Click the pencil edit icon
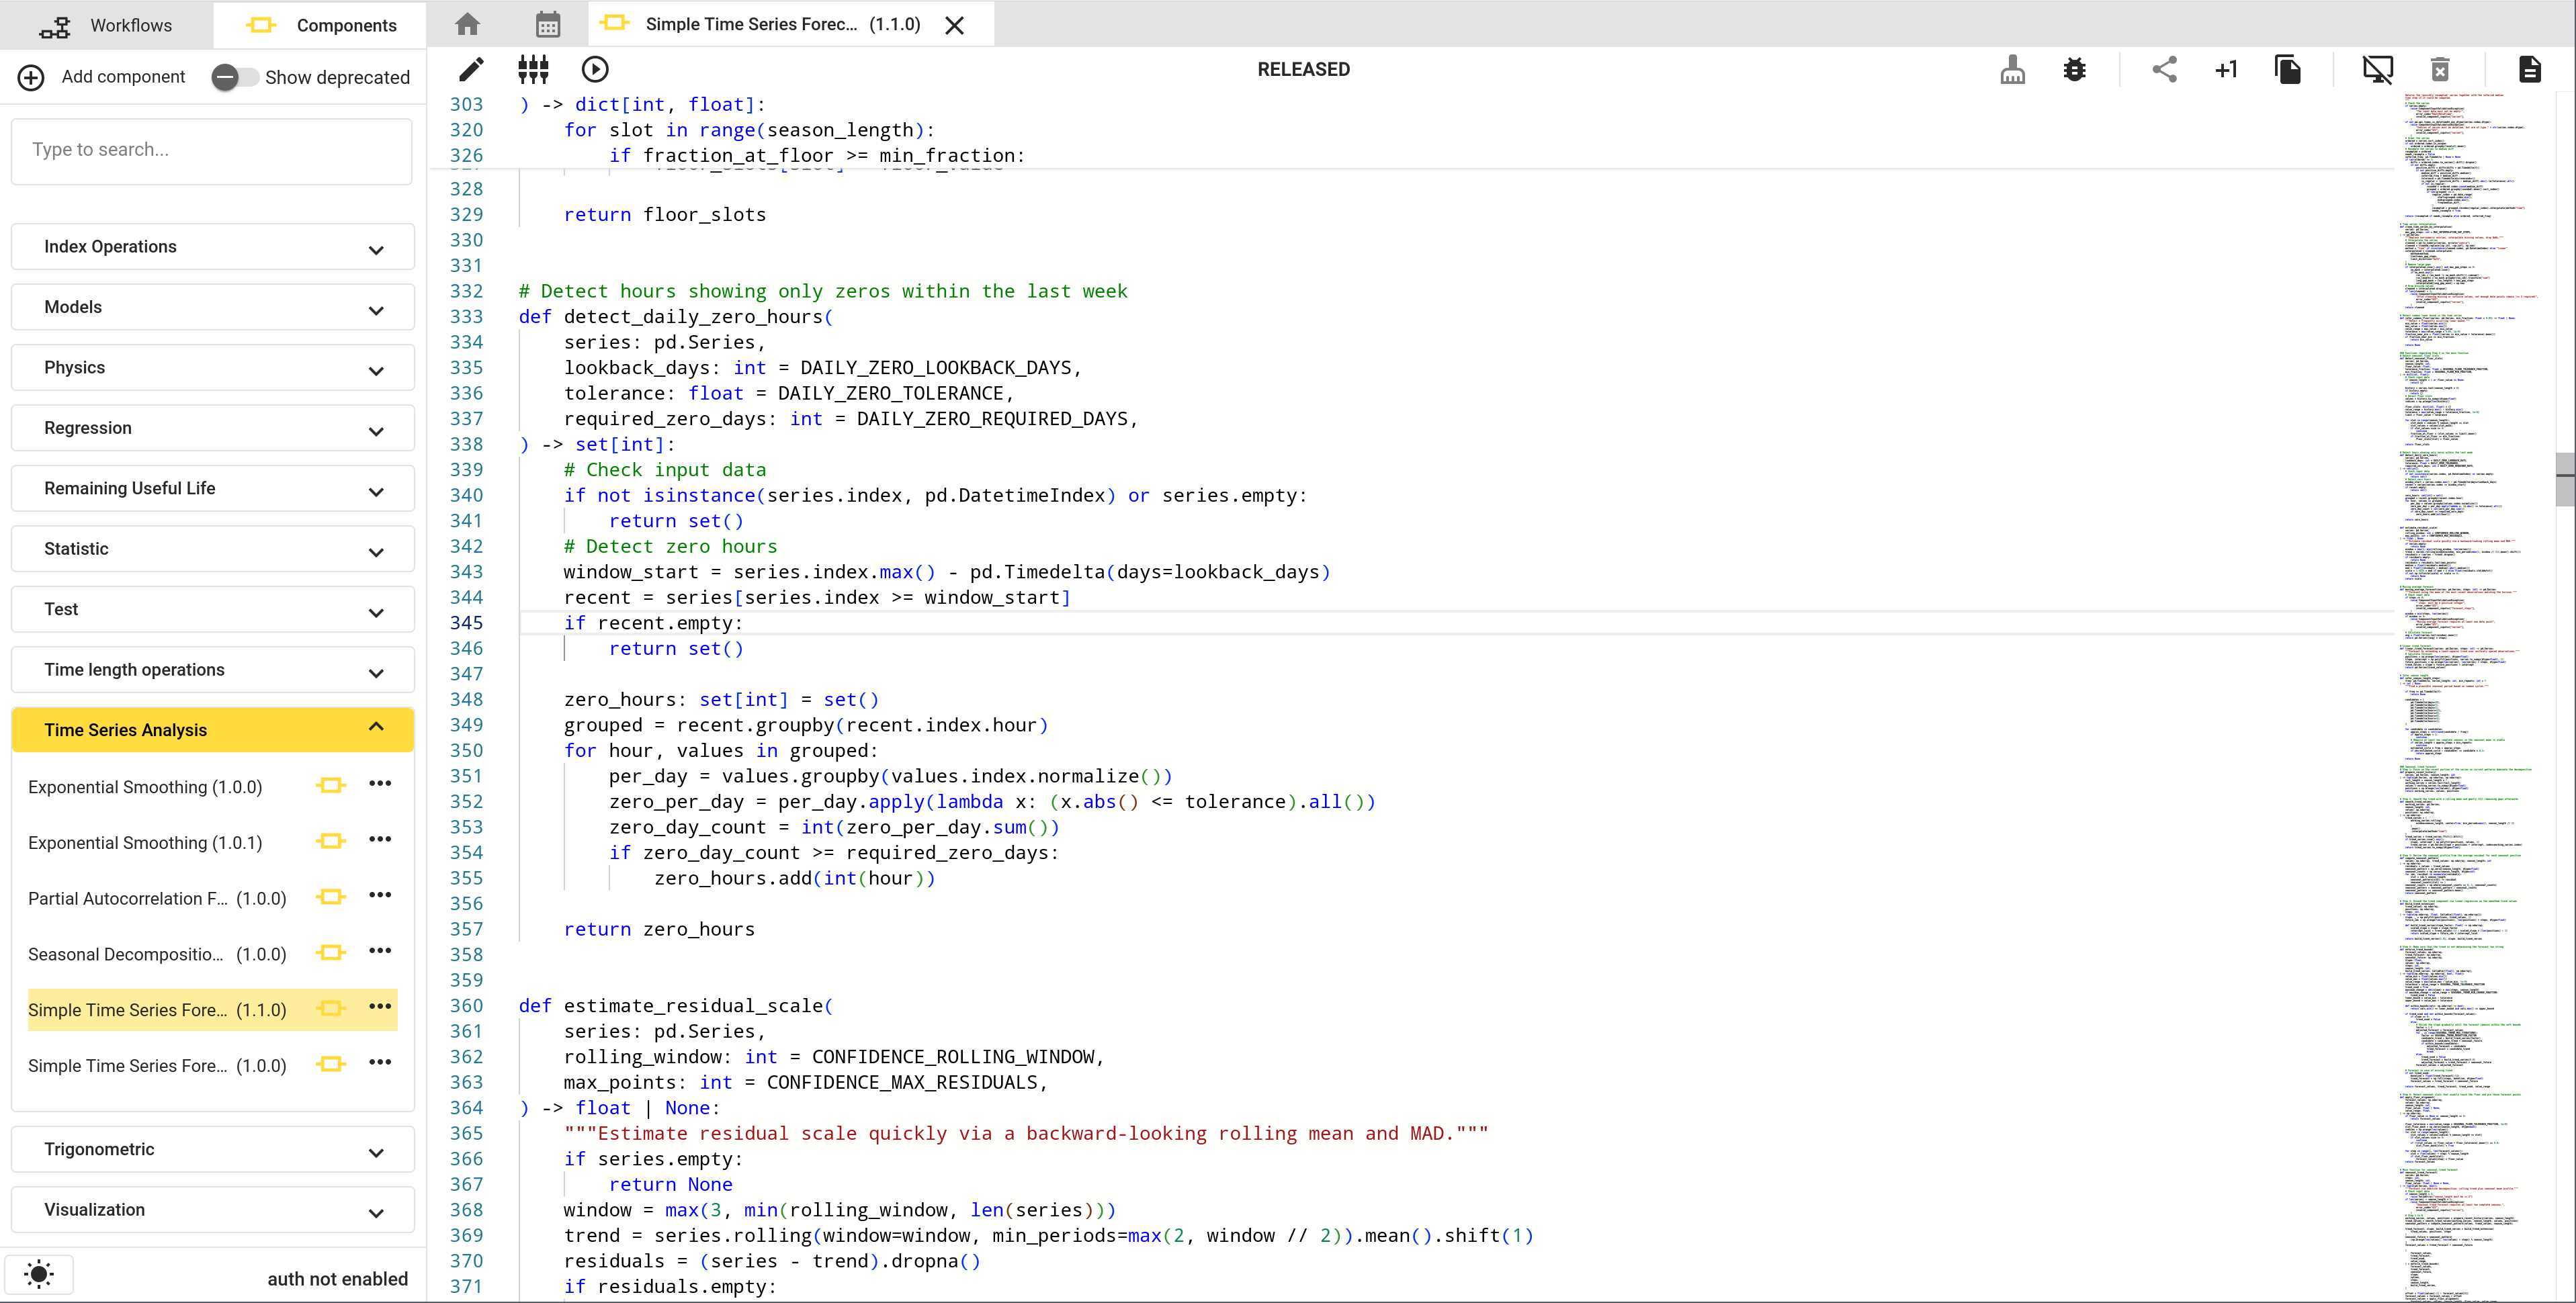Viewport: 2576px width, 1303px height. point(471,69)
